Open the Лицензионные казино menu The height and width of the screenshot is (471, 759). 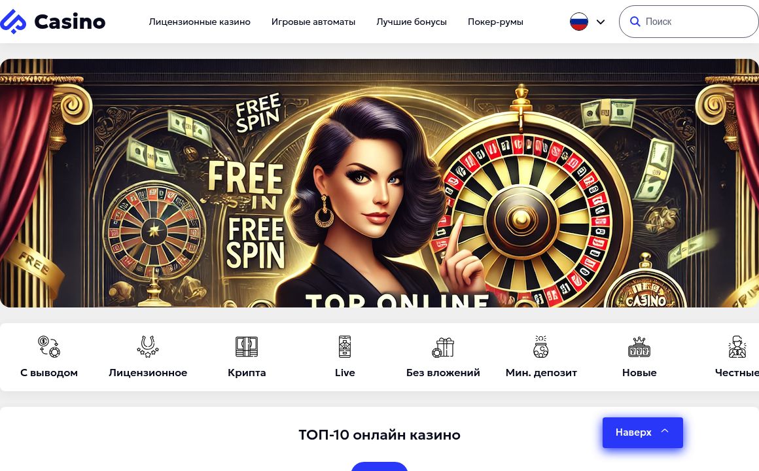click(200, 22)
